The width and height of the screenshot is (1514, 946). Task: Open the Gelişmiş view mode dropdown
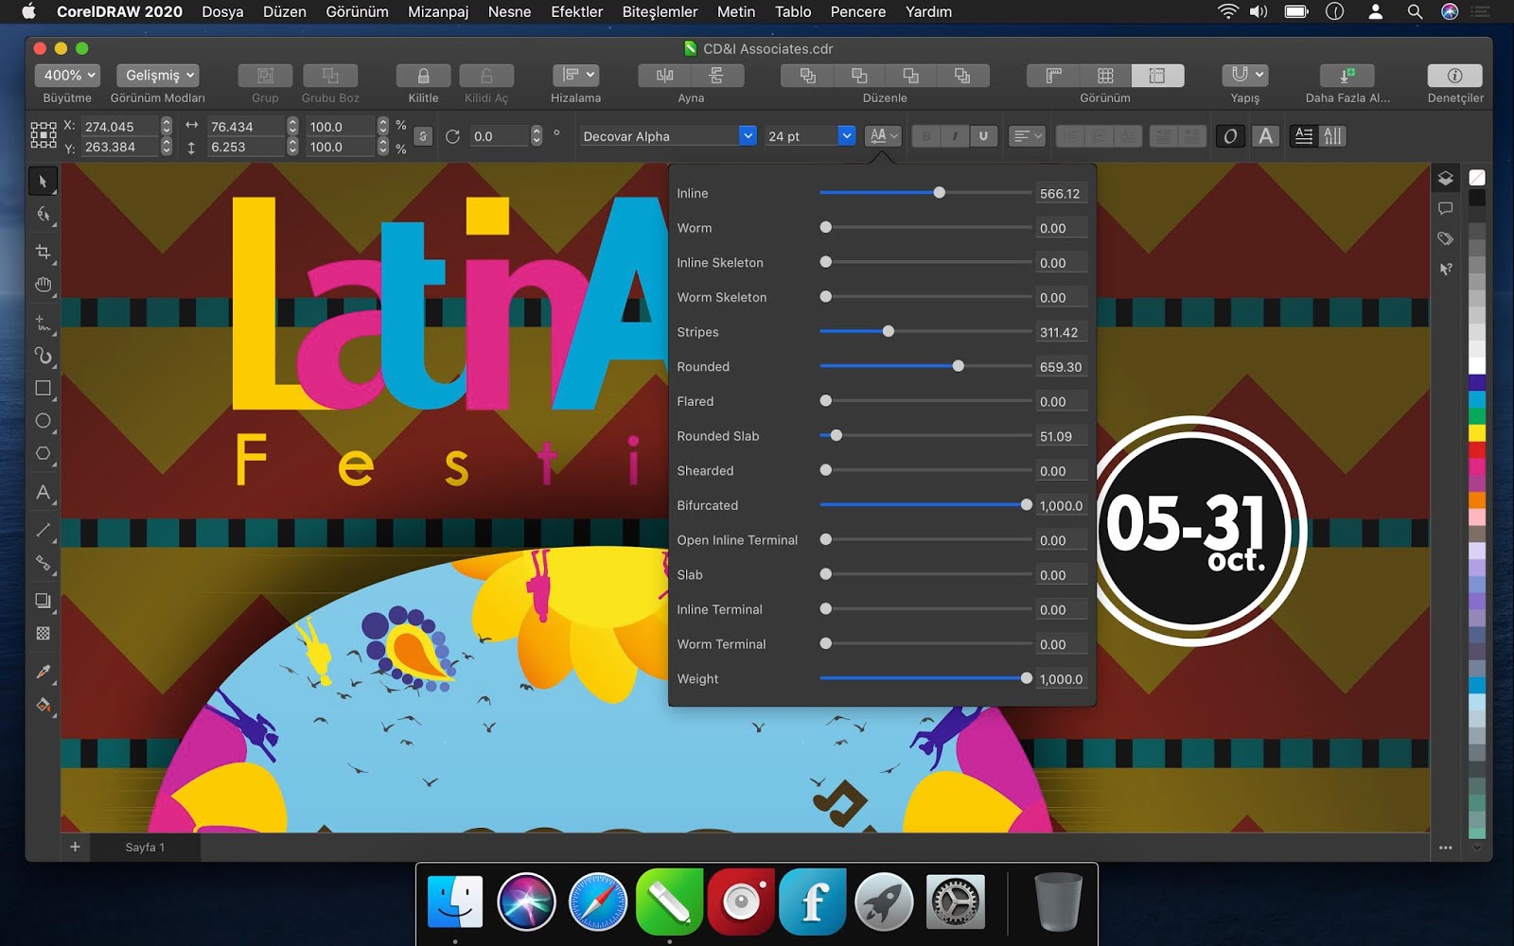pyautogui.click(x=157, y=75)
